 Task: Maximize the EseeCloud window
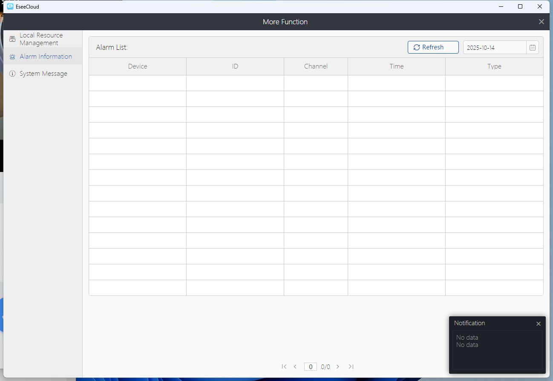click(x=520, y=6)
